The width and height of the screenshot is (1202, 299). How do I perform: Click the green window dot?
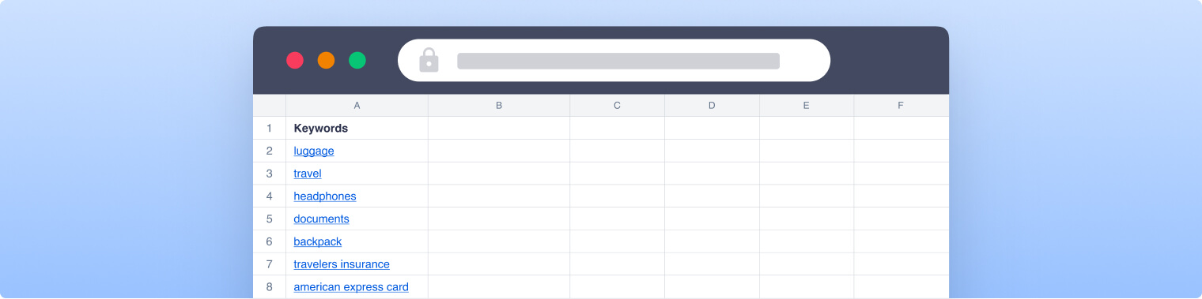357,60
